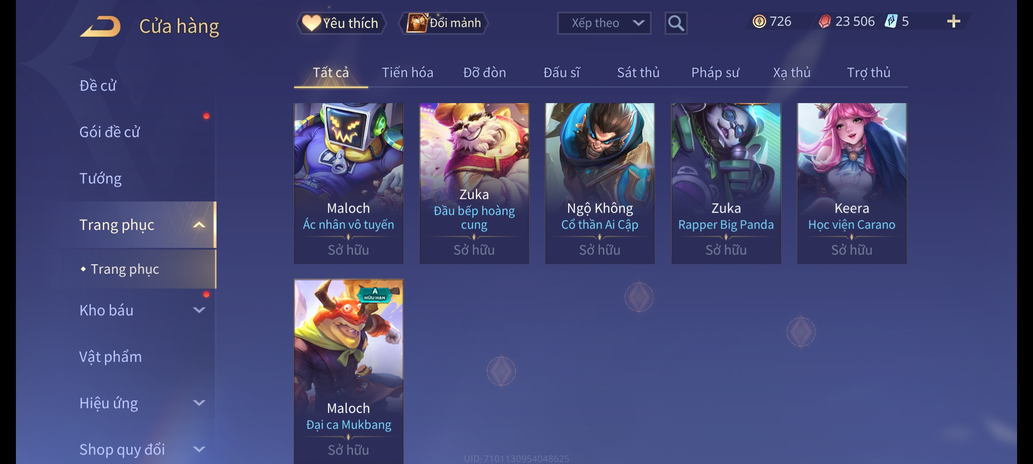Image resolution: width=1033 pixels, height=464 pixels.
Task: Open the Xếp theo sort dropdown
Action: [604, 23]
